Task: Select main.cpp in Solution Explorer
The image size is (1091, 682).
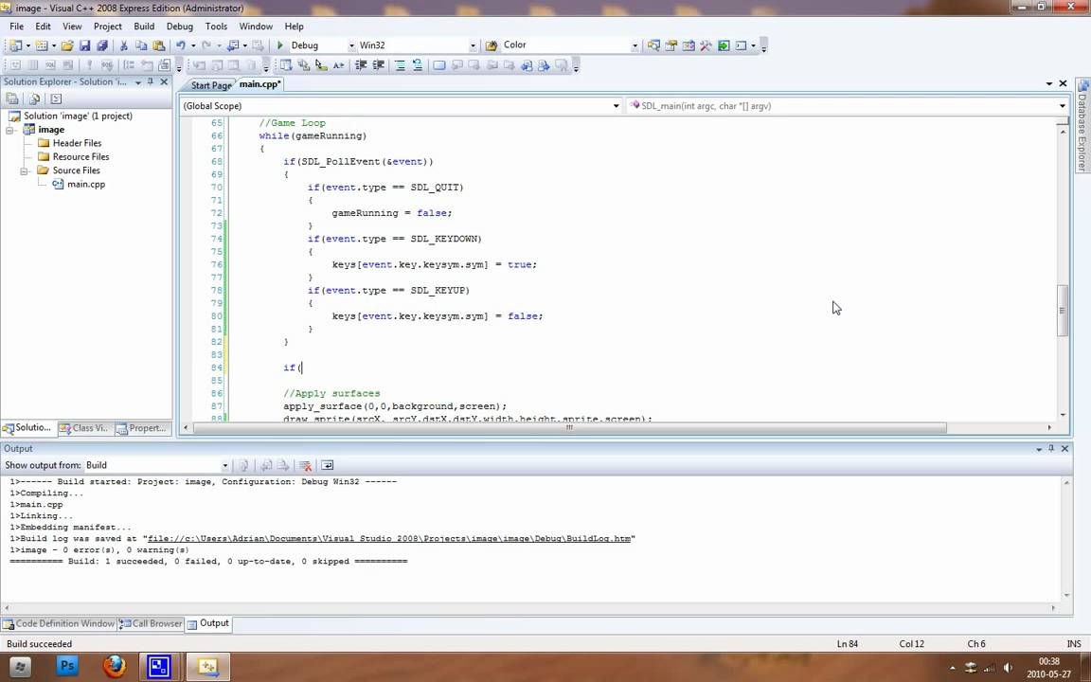Action: point(85,185)
